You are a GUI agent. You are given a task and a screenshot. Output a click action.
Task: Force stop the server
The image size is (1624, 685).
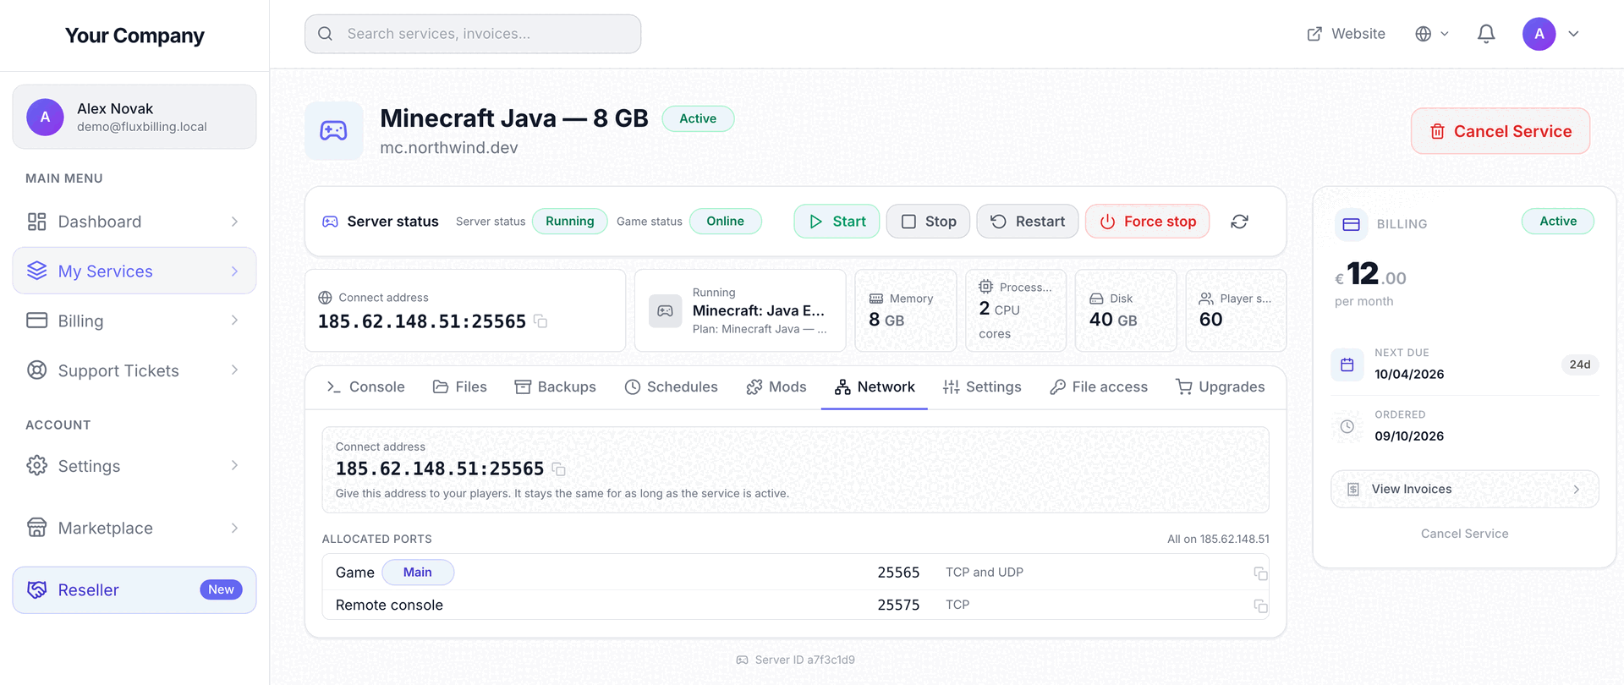click(1147, 222)
